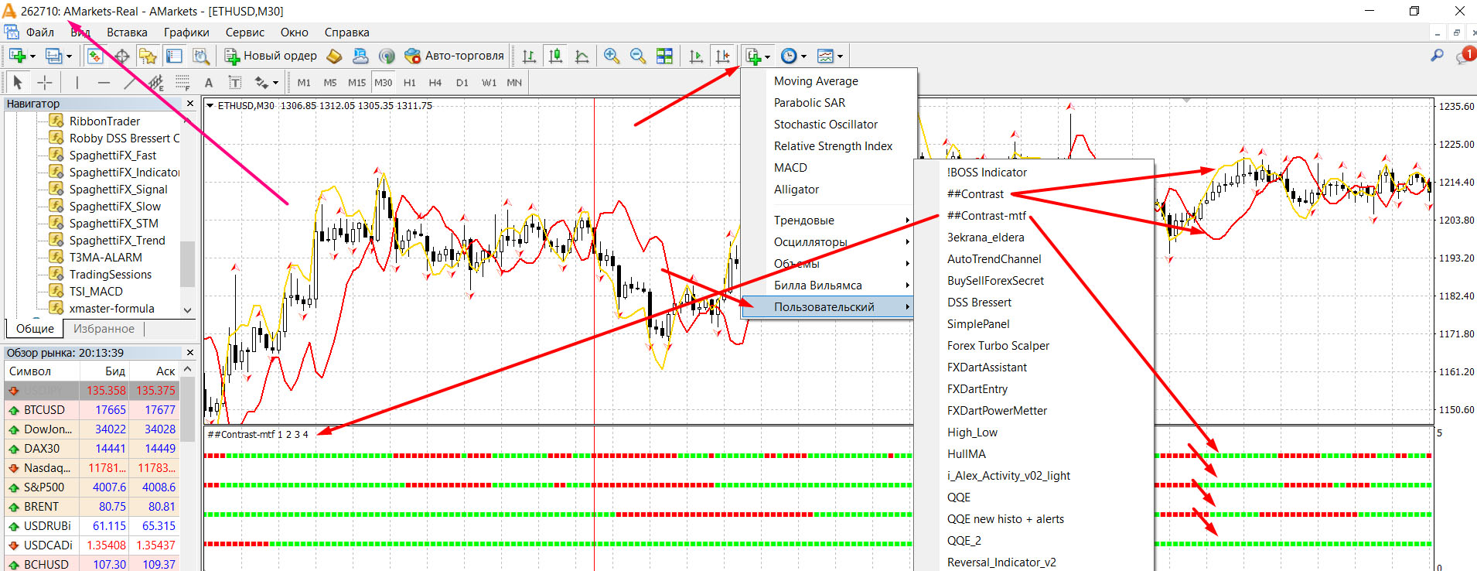Switch the timeframe to H1

coord(410,82)
